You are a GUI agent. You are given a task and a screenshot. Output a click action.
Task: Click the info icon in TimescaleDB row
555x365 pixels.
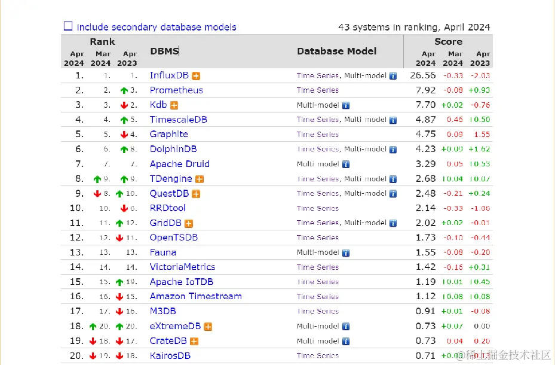click(x=393, y=120)
